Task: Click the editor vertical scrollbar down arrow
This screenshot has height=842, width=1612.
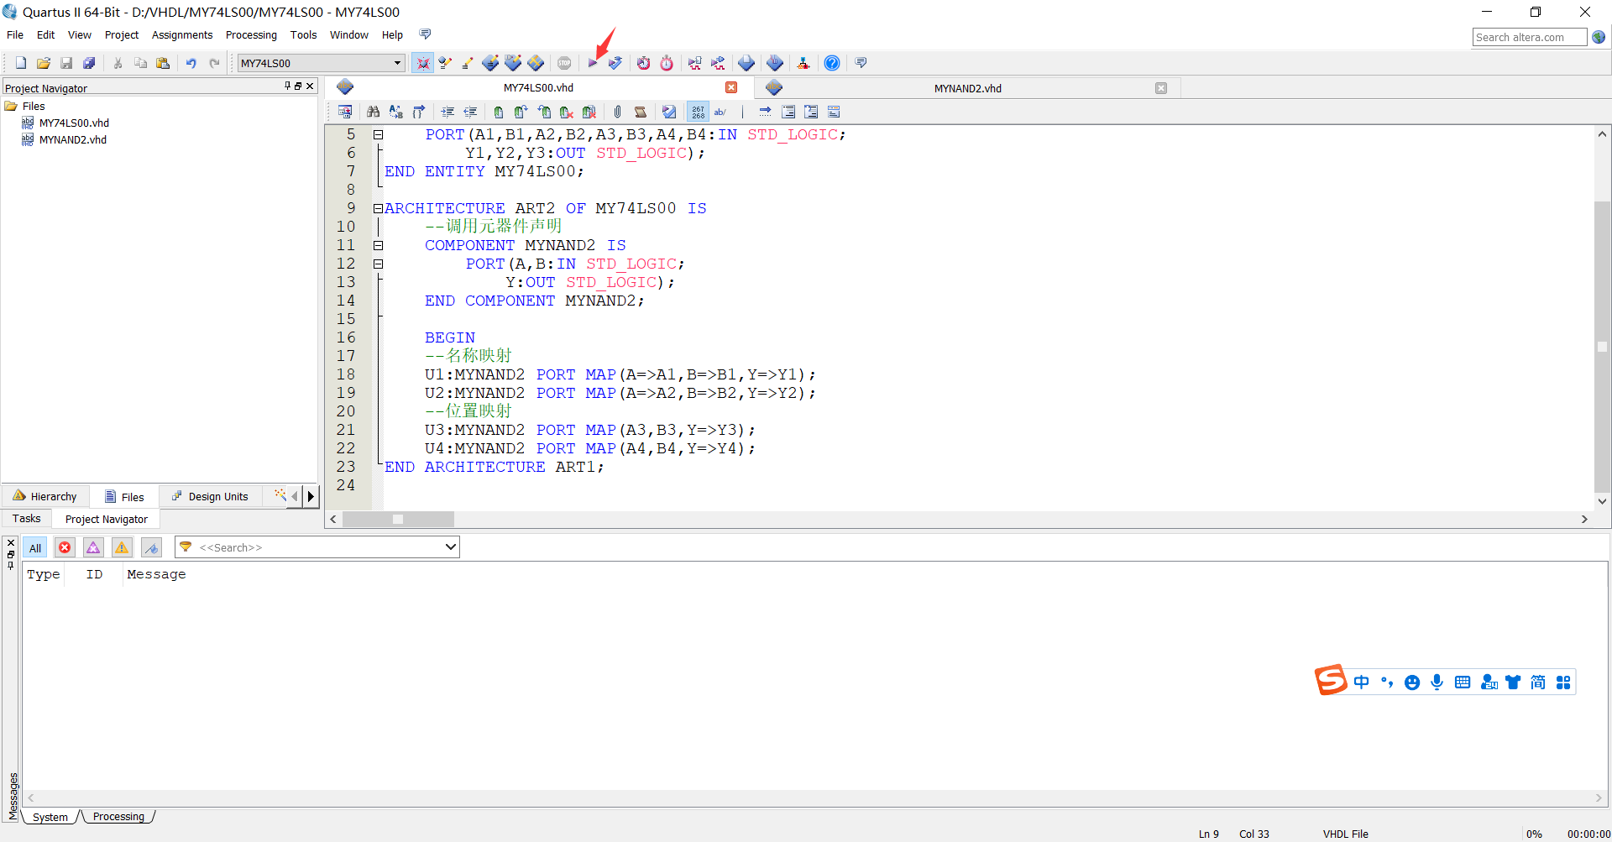Action: tap(1602, 501)
